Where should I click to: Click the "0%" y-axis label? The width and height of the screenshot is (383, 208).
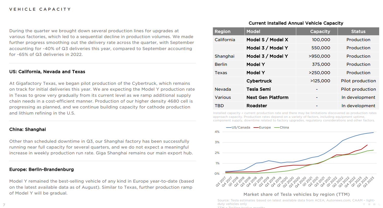pos(217,174)
